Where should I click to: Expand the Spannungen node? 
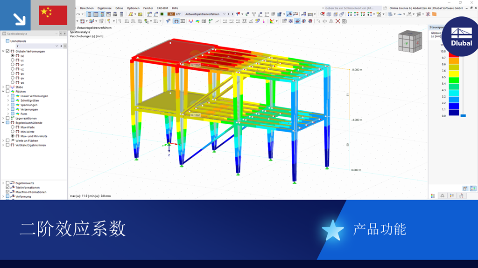(x=8, y=105)
